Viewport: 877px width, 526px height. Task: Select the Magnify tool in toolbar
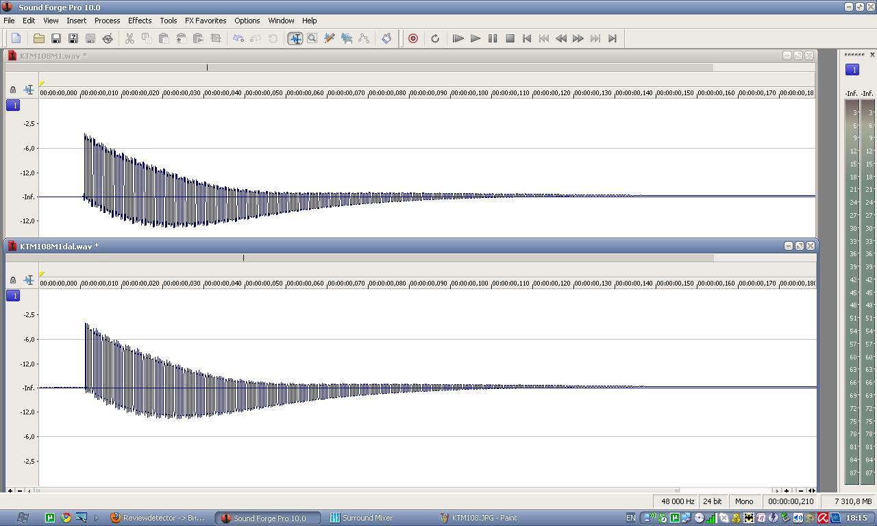(312, 38)
